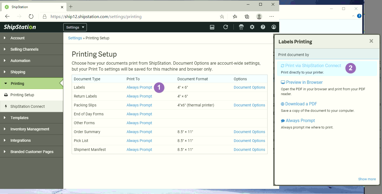Open a new browser tab with plus button
Image resolution: width=382 pixels, height=194 pixels.
coord(71,7)
